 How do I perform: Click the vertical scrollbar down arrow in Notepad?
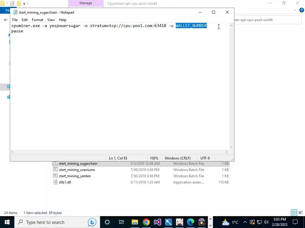point(231,147)
